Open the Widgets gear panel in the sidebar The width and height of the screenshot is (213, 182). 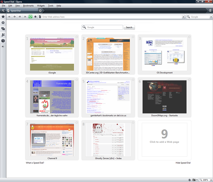[x=3, y=23]
